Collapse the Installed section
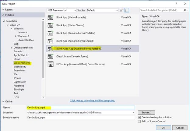This screenshot has width=190, height=131. 3,15
